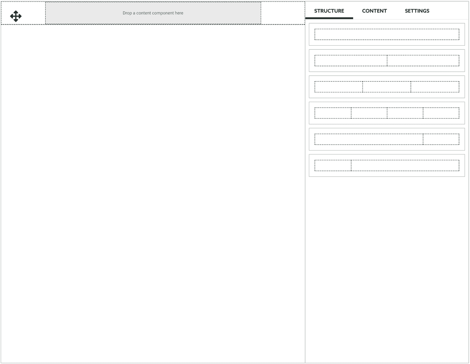The height and width of the screenshot is (364, 470).
Task: Grab the move handle icon of the row
Action: tap(16, 16)
